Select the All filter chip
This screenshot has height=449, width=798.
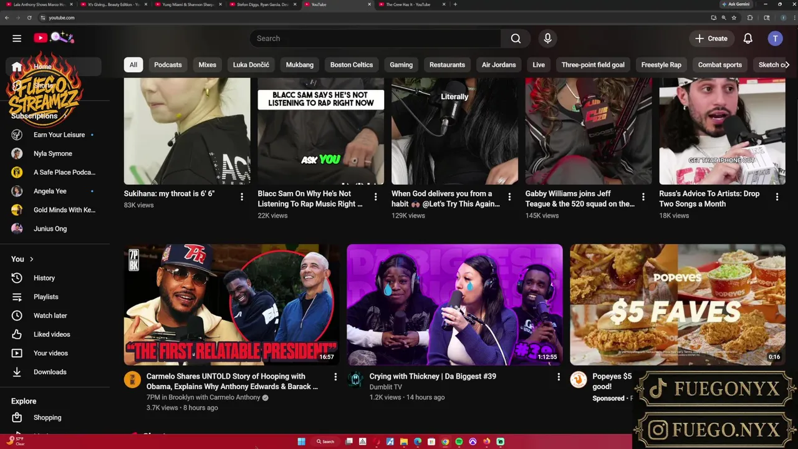[x=133, y=65]
